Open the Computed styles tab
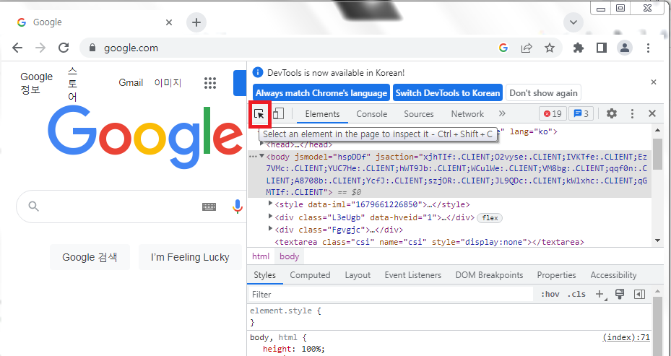The width and height of the screenshot is (671, 356). tap(310, 275)
